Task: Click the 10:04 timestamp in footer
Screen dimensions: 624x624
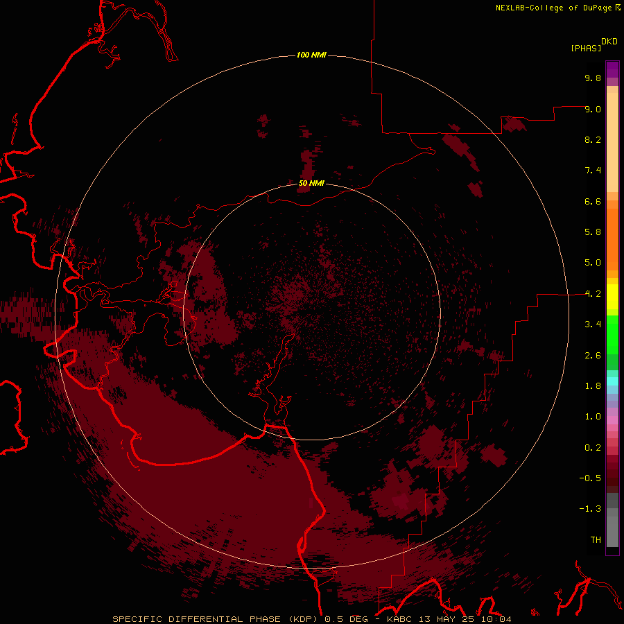Action: coord(495,619)
